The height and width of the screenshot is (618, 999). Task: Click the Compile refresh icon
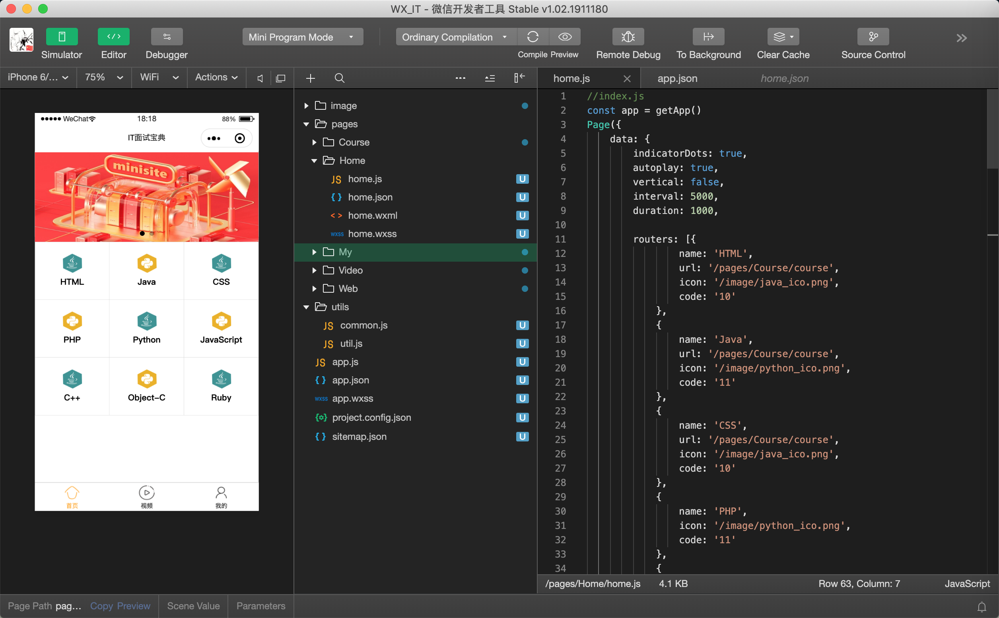point(533,37)
